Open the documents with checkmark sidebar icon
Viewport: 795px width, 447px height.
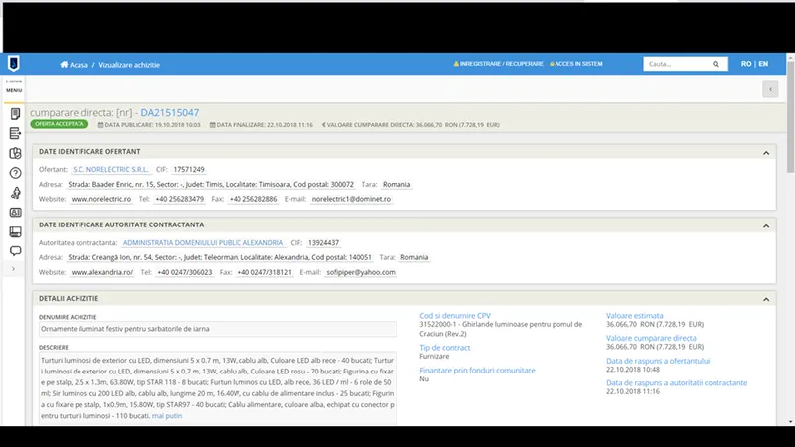[x=15, y=153]
